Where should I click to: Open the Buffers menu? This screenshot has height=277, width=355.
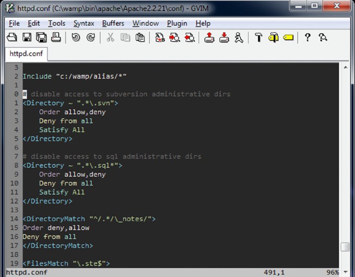(113, 23)
